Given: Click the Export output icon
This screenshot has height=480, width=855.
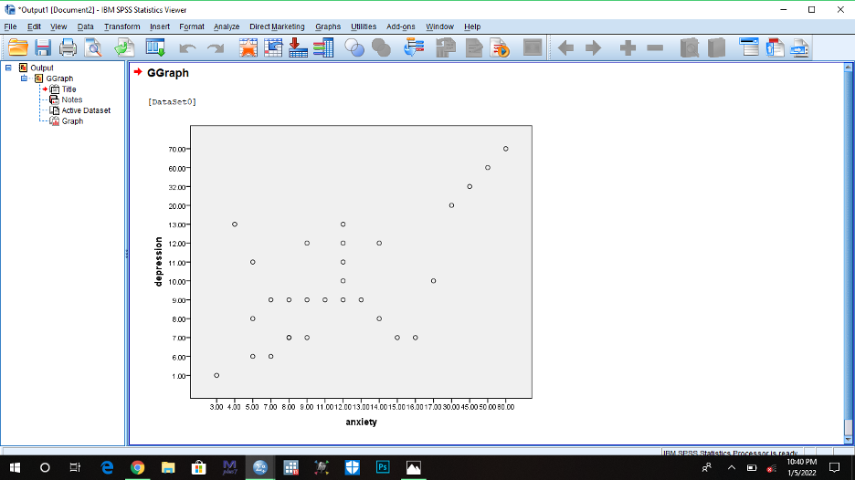Looking at the screenshot, I should point(124,48).
